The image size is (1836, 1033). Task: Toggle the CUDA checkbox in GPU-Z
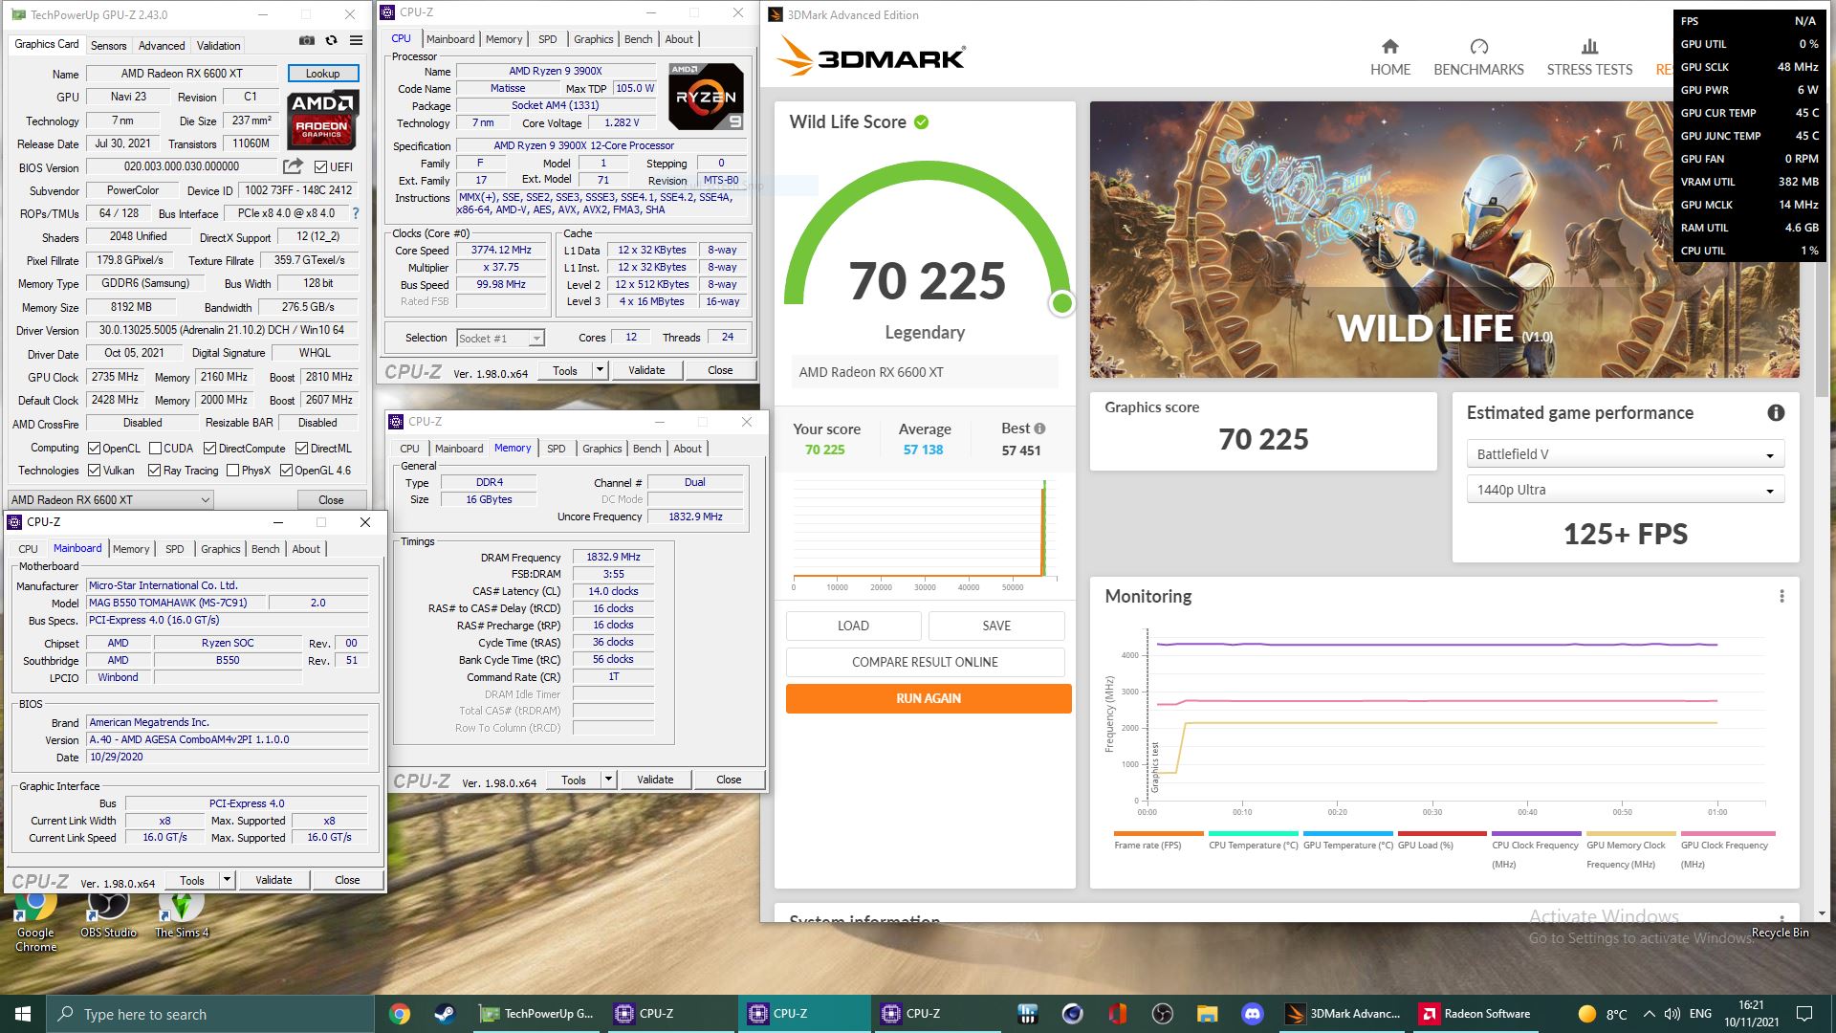(155, 448)
